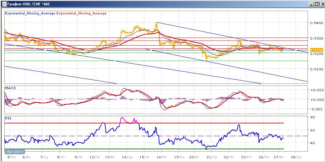Click the 9/Пт date label

(x=78, y=157)
